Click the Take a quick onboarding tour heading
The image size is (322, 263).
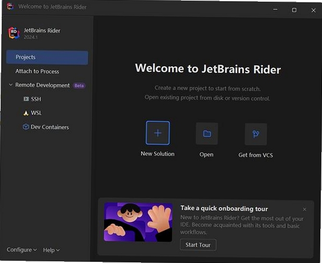click(x=224, y=209)
